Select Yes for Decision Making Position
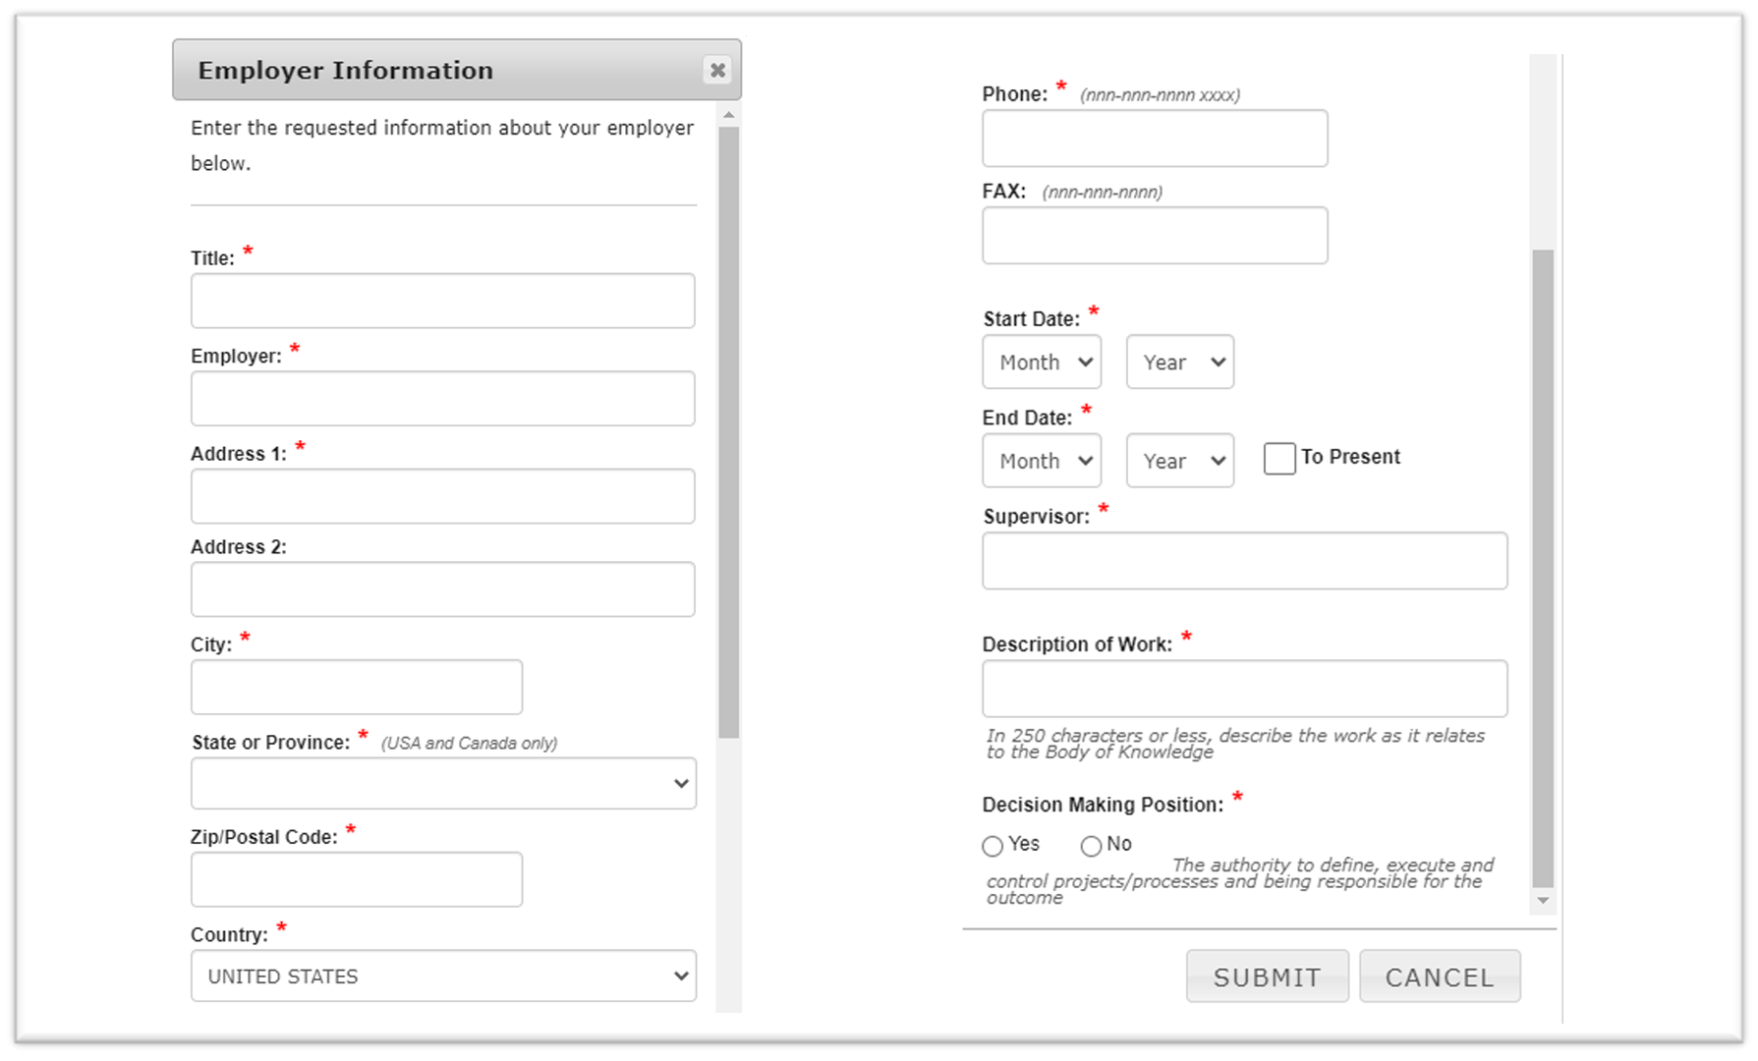 [992, 846]
